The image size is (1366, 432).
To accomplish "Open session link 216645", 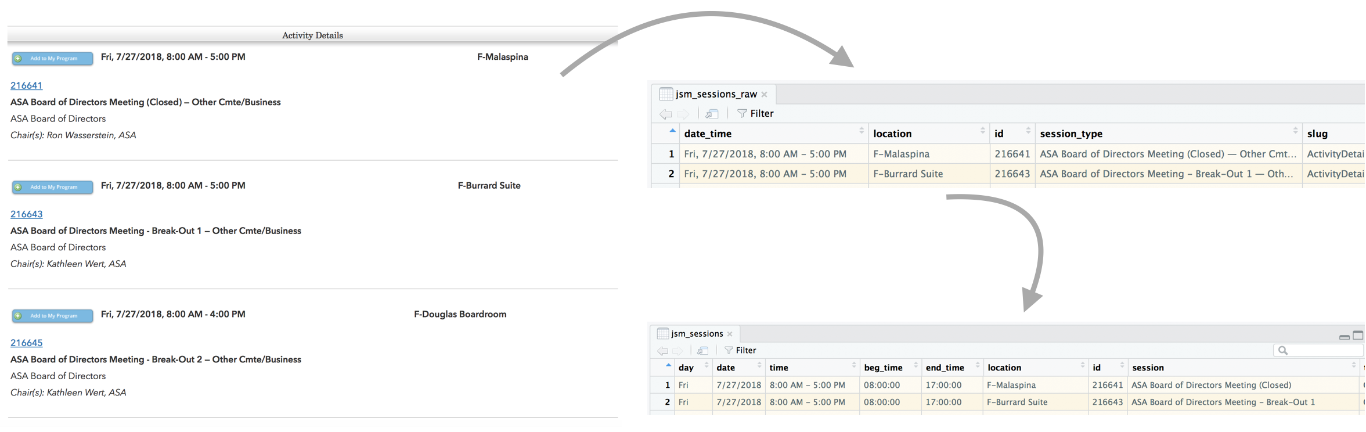I will 26,343.
